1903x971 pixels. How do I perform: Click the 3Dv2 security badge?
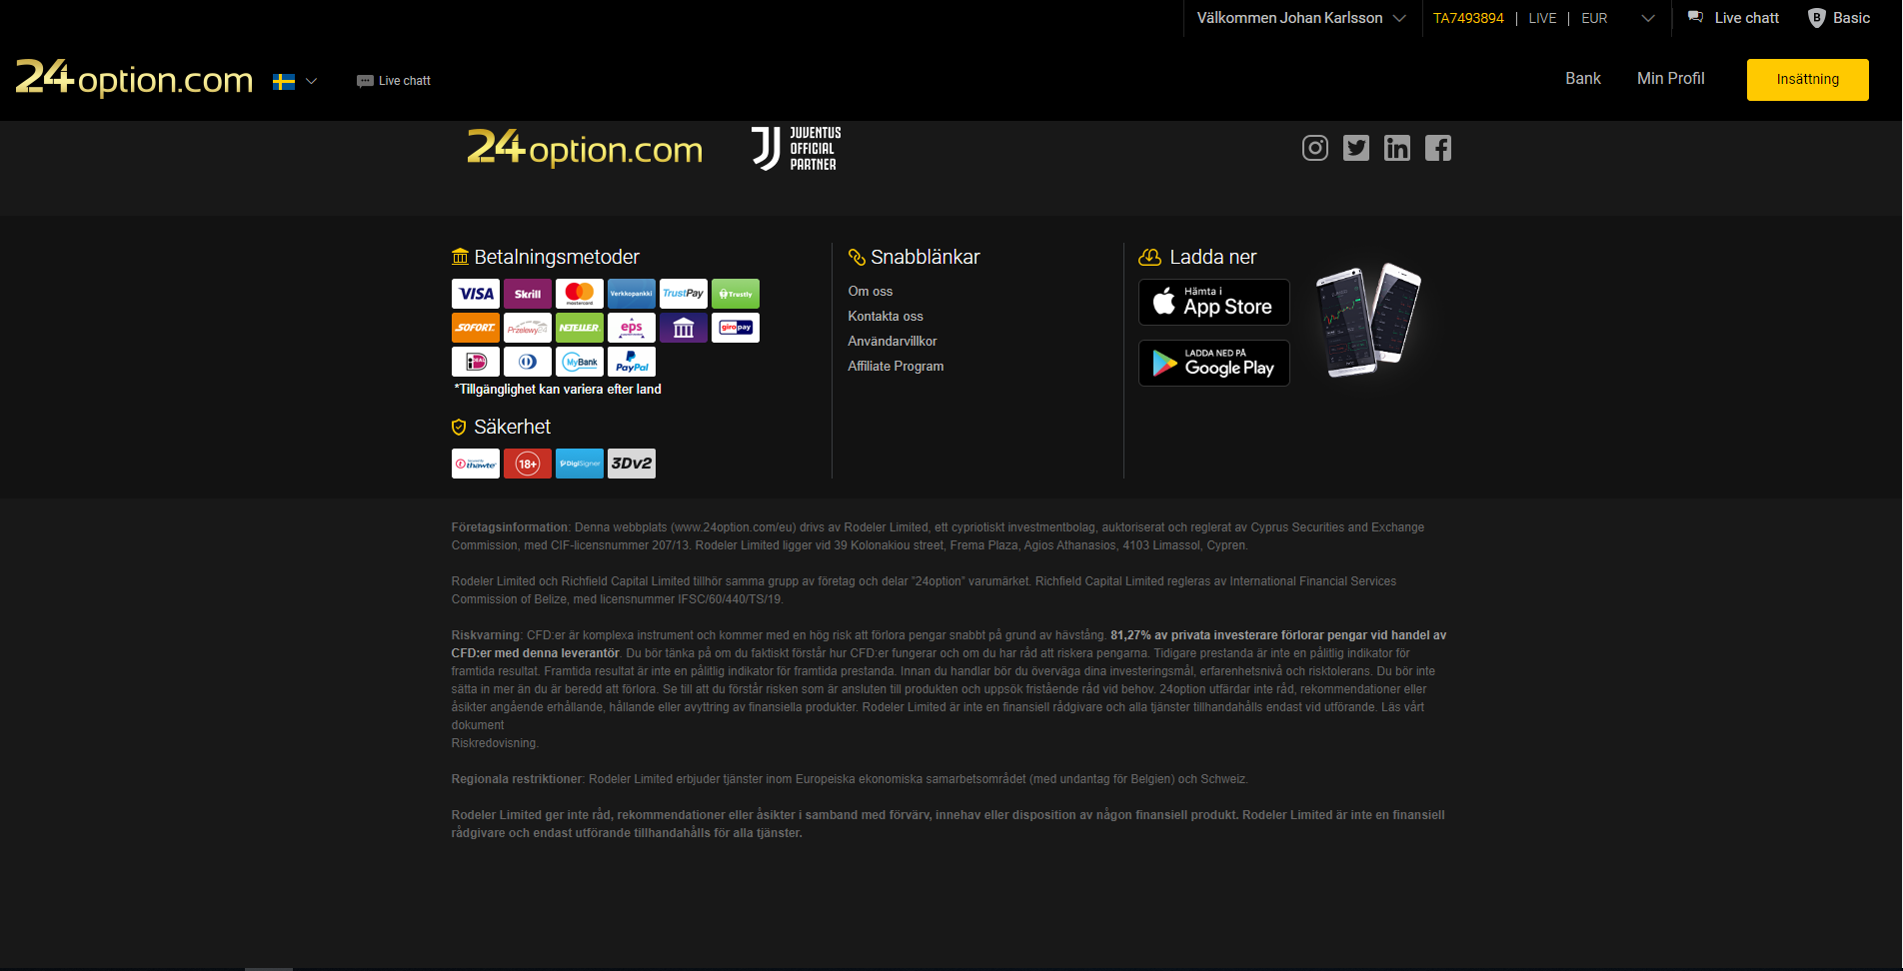tap(632, 464)
